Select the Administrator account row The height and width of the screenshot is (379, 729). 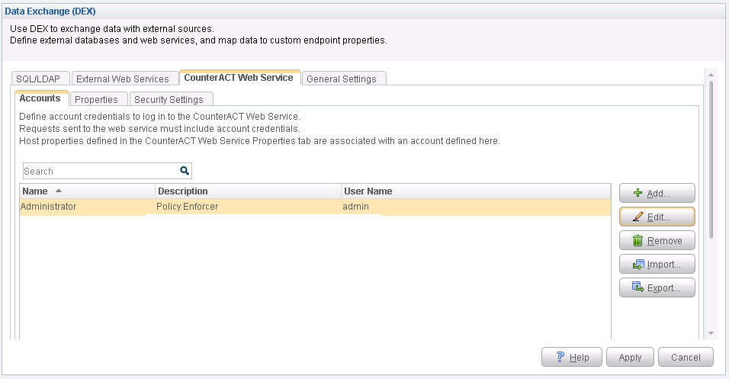coord(229,207)
